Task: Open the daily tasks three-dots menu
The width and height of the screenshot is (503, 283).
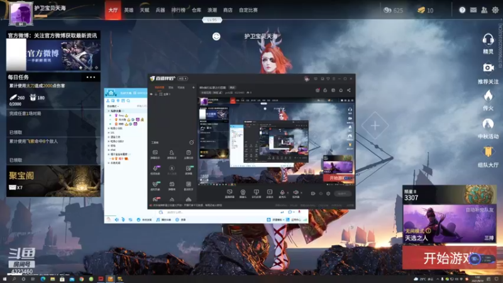Action: tap(91, 77)
